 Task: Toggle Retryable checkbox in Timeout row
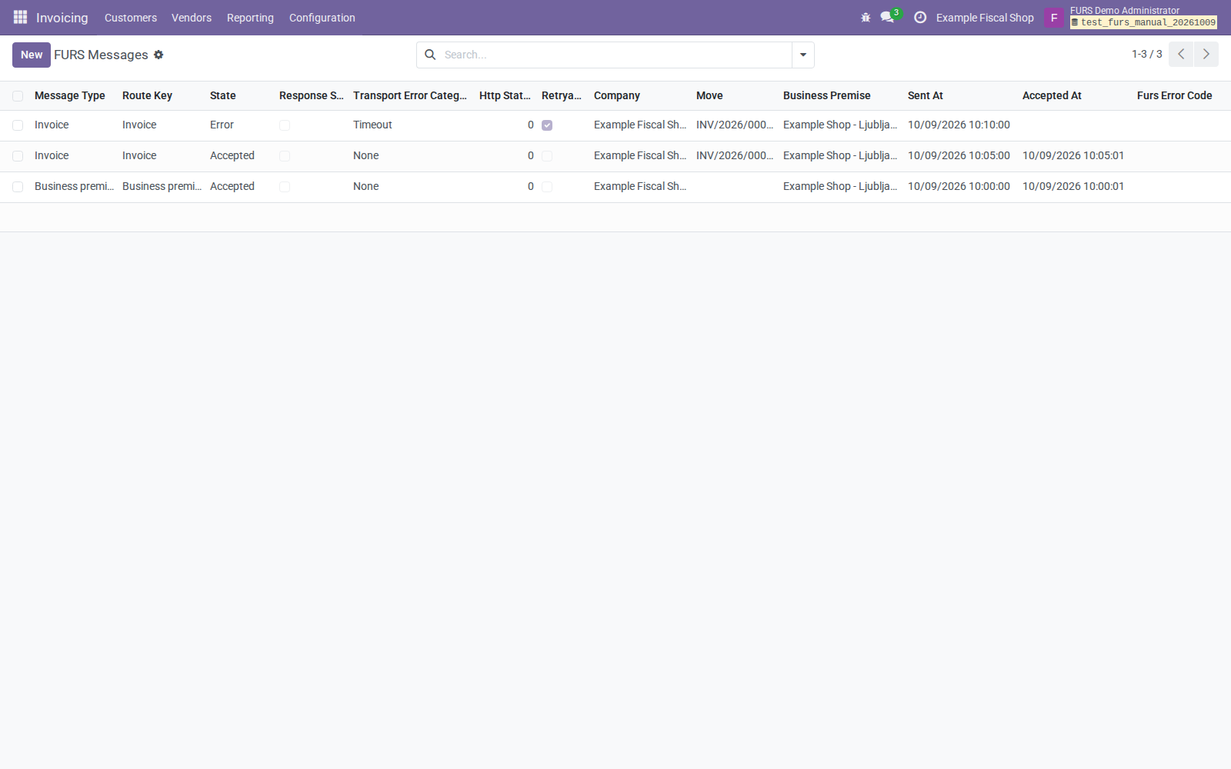(x=547, y=125)
